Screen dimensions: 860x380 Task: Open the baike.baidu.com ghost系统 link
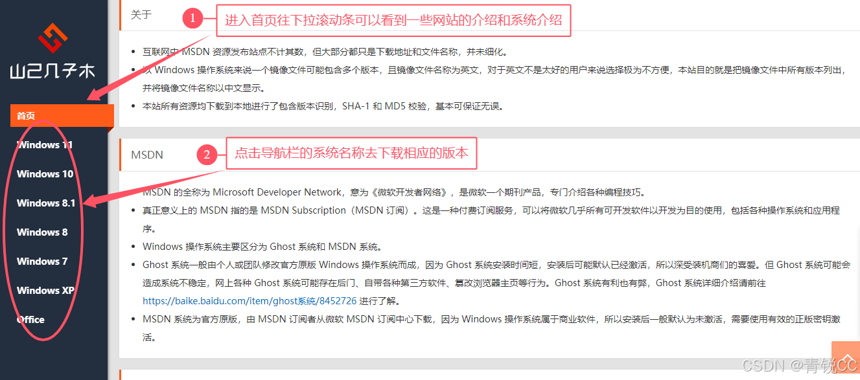pyautogui.click(x=250, y=301)
